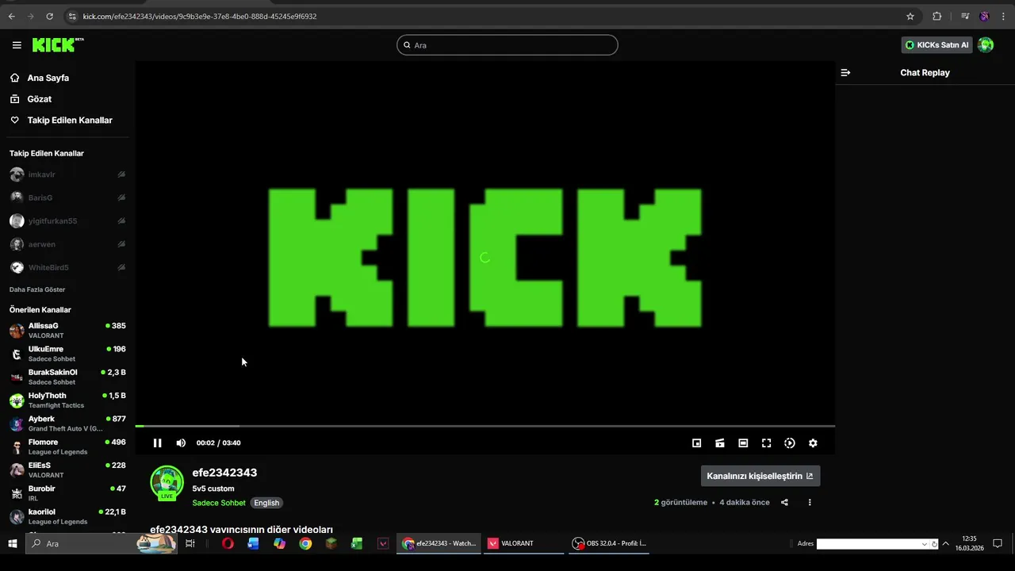
Task: Click the KICK logo in the header
Action: pyautogui.click(x=58, y=45)
